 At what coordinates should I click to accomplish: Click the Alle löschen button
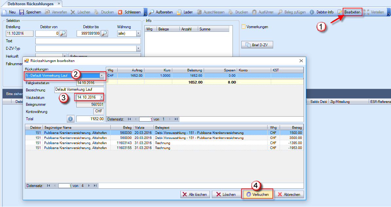[195, 195]
